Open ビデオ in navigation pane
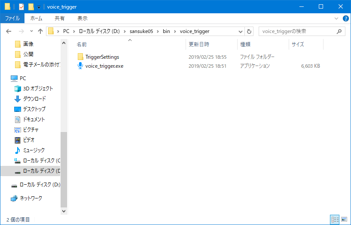 tap(29, 140)
